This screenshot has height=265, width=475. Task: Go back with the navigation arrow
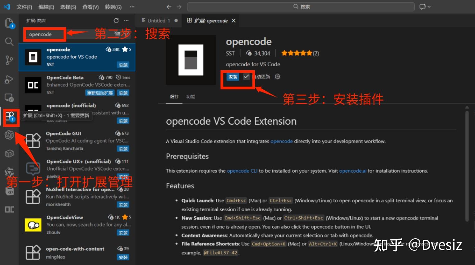pos(169,7)
